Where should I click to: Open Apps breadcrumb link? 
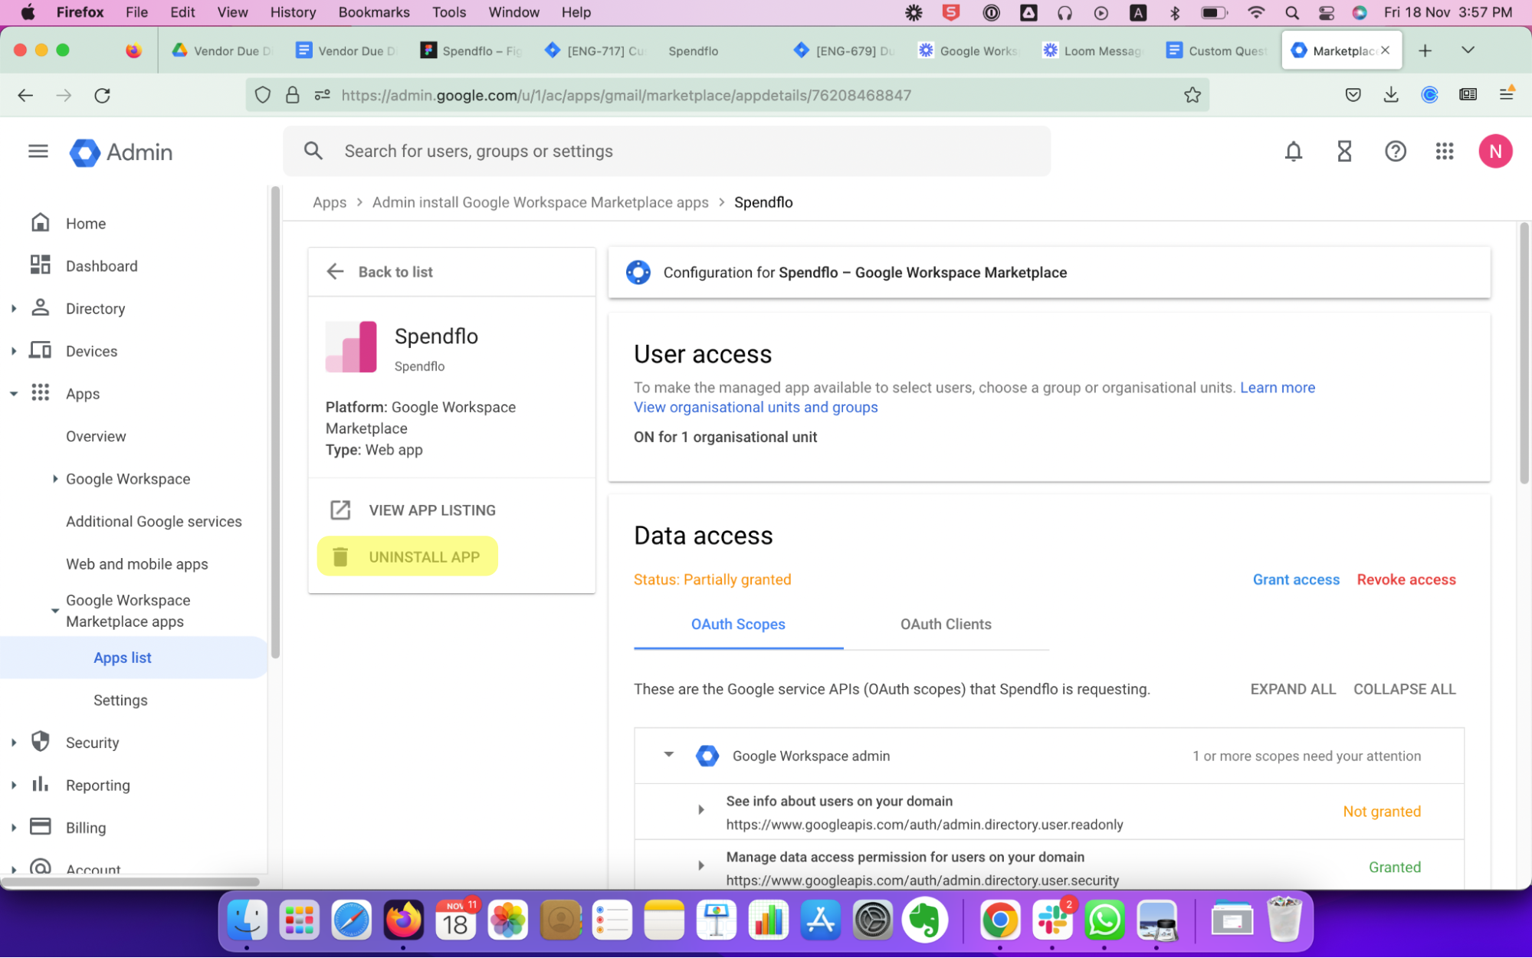tap(330, 202)
